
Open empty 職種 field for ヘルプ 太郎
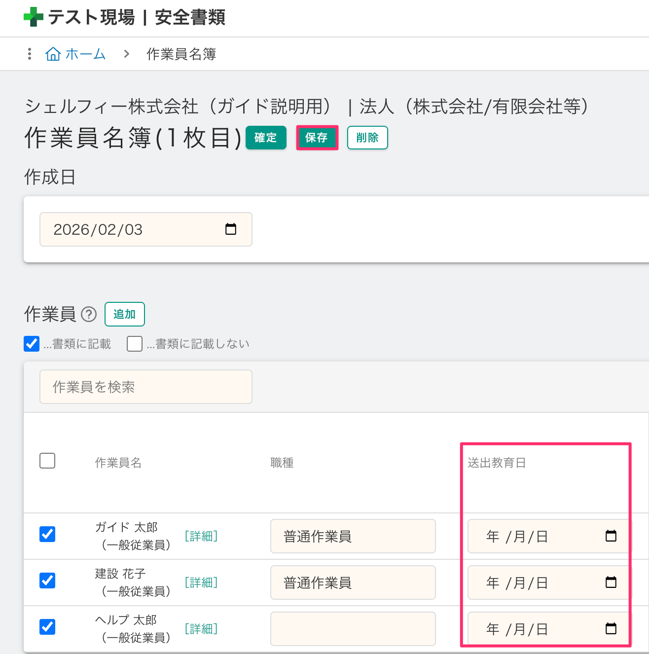coord(353,629)
